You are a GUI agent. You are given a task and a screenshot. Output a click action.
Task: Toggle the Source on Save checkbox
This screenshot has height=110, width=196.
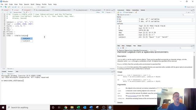13,12
